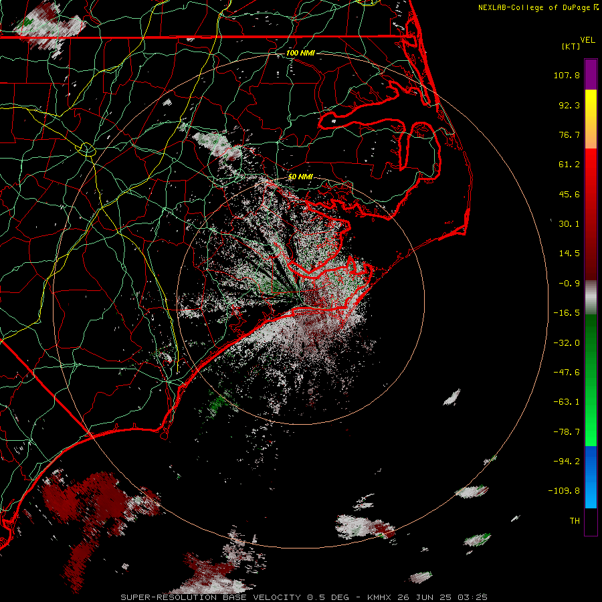
Task: Click the -47.6 legend value
Action: tap(567, 373)
